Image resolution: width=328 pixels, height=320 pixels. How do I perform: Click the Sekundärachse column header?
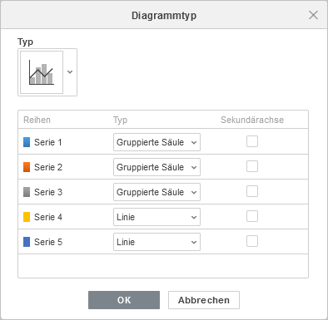tap(252, 120)
